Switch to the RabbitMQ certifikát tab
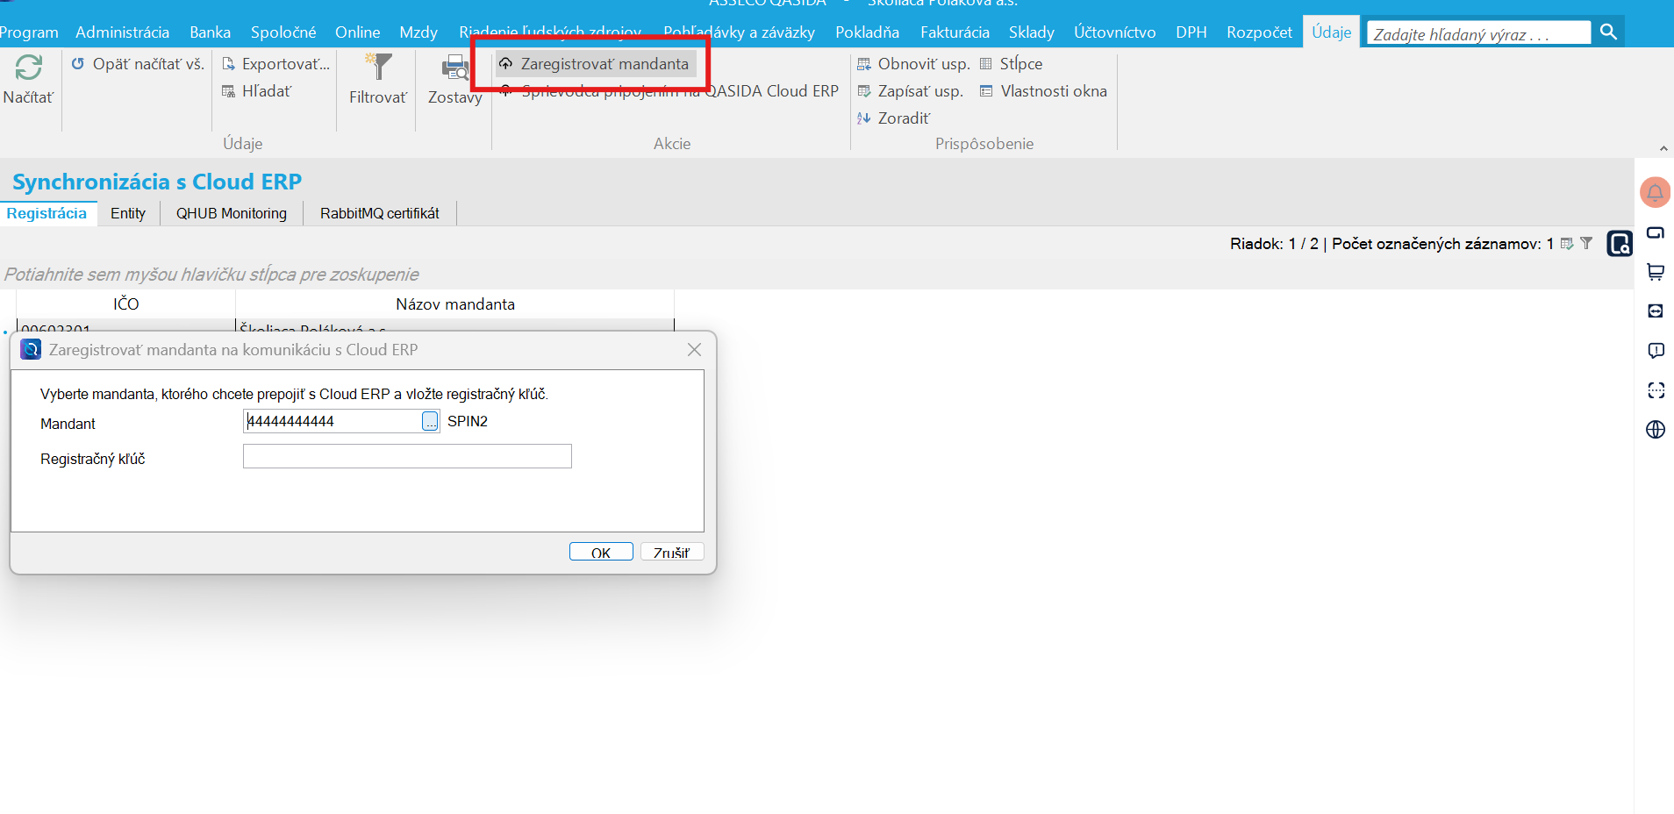 pyautogui.click(x=380, y=213)
